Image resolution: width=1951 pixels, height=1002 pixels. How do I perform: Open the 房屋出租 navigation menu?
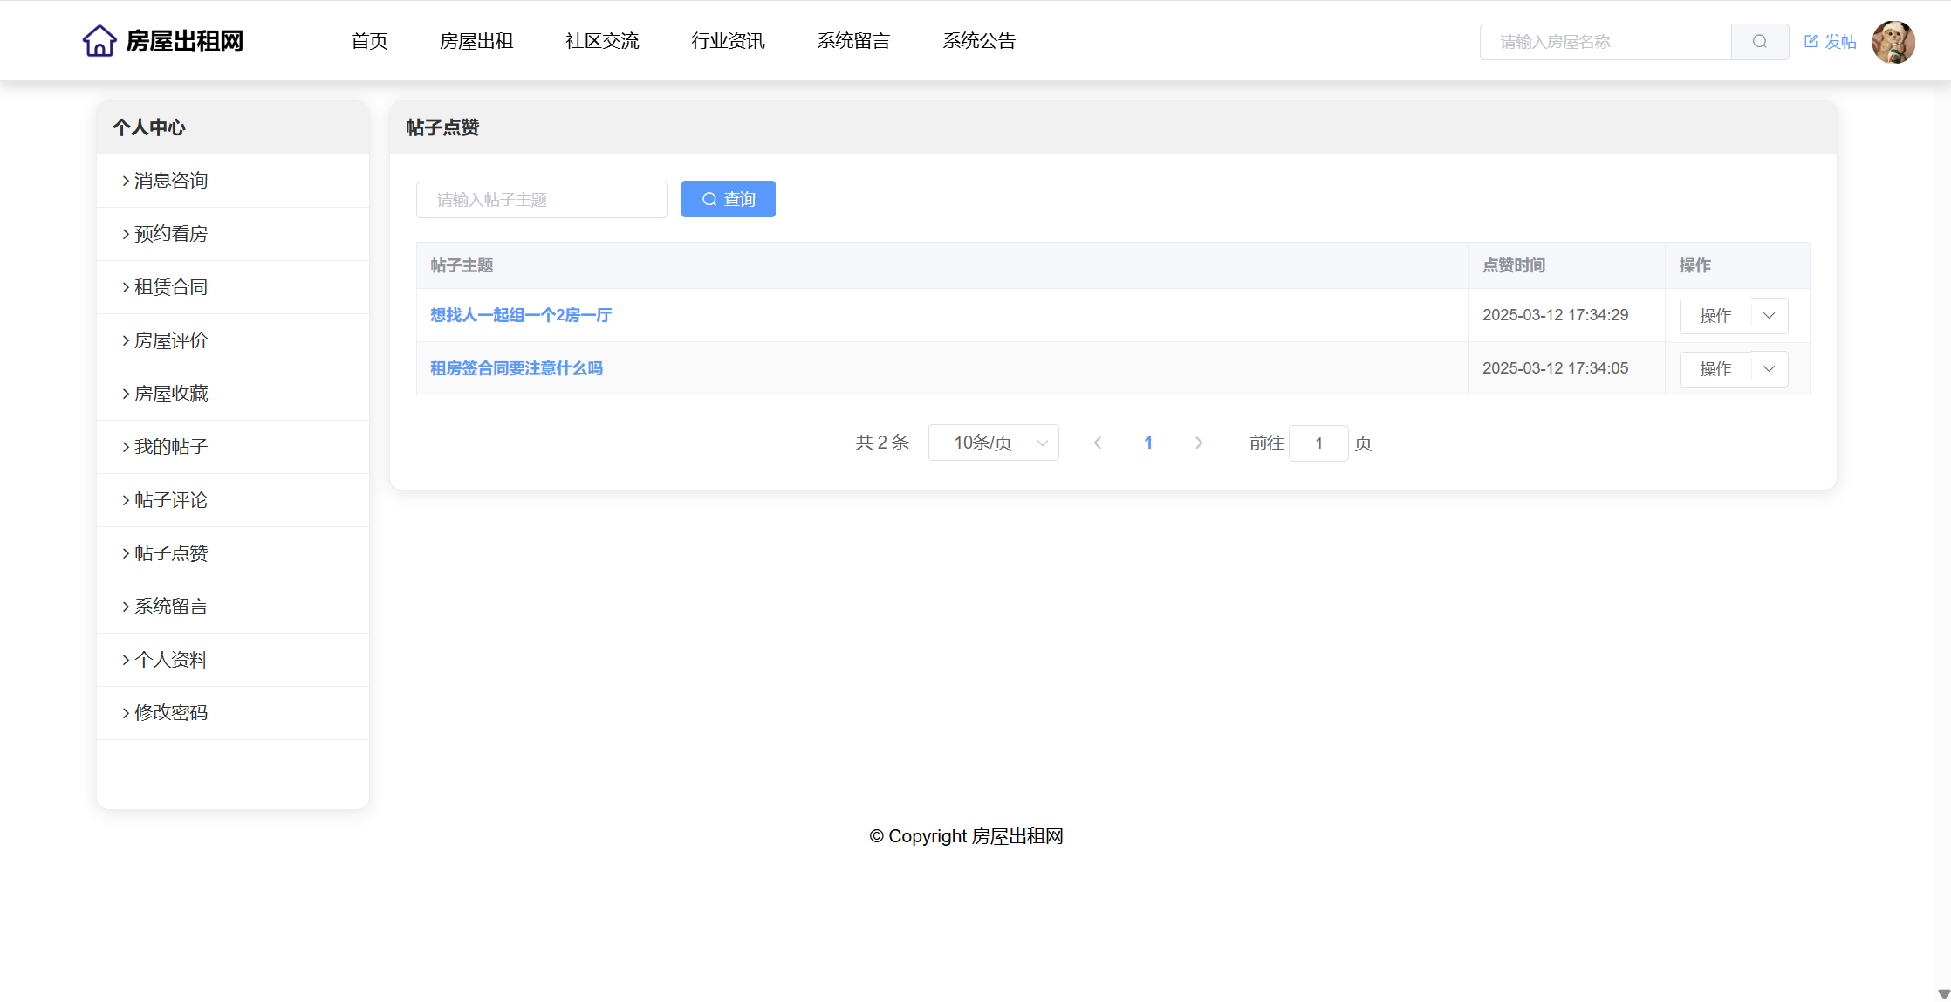[x=476, y=41]
